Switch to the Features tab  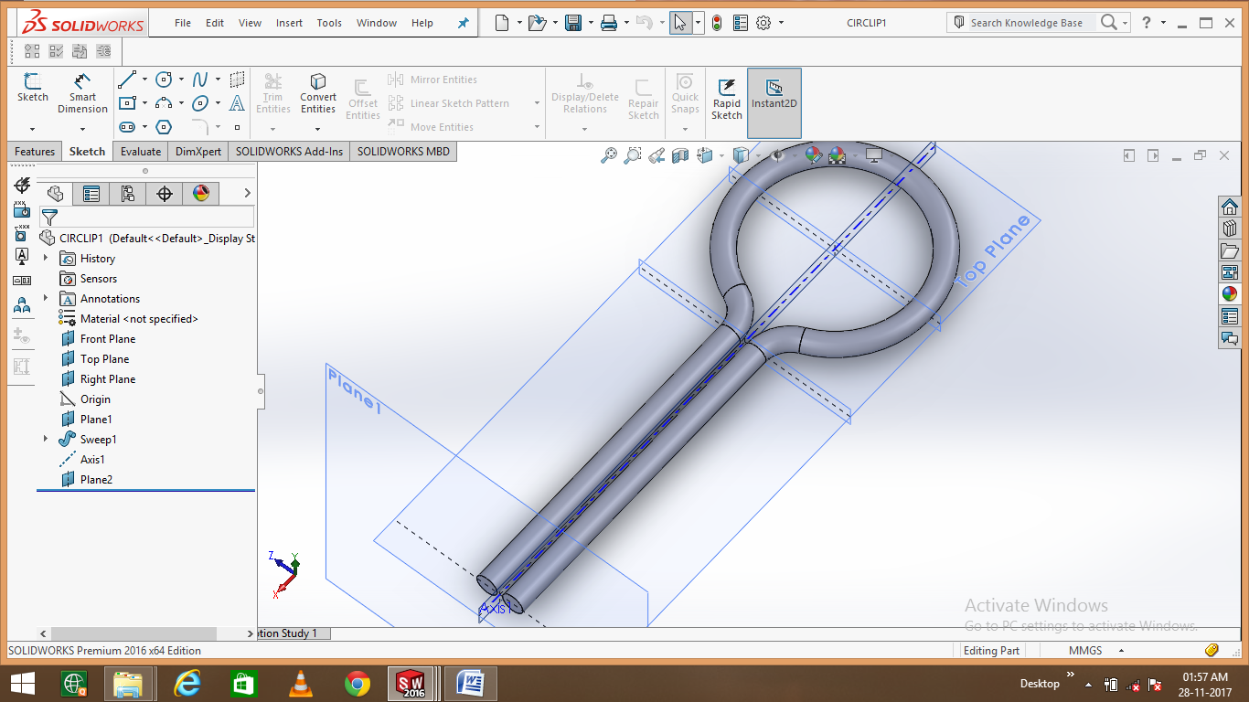pos(34,151)
